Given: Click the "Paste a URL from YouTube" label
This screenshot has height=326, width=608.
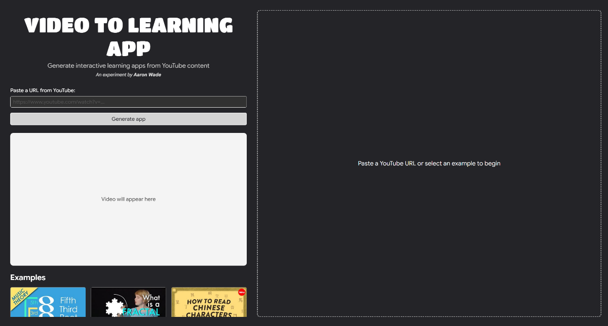Looking at the screenshot, I should click(x=43, y=90).
